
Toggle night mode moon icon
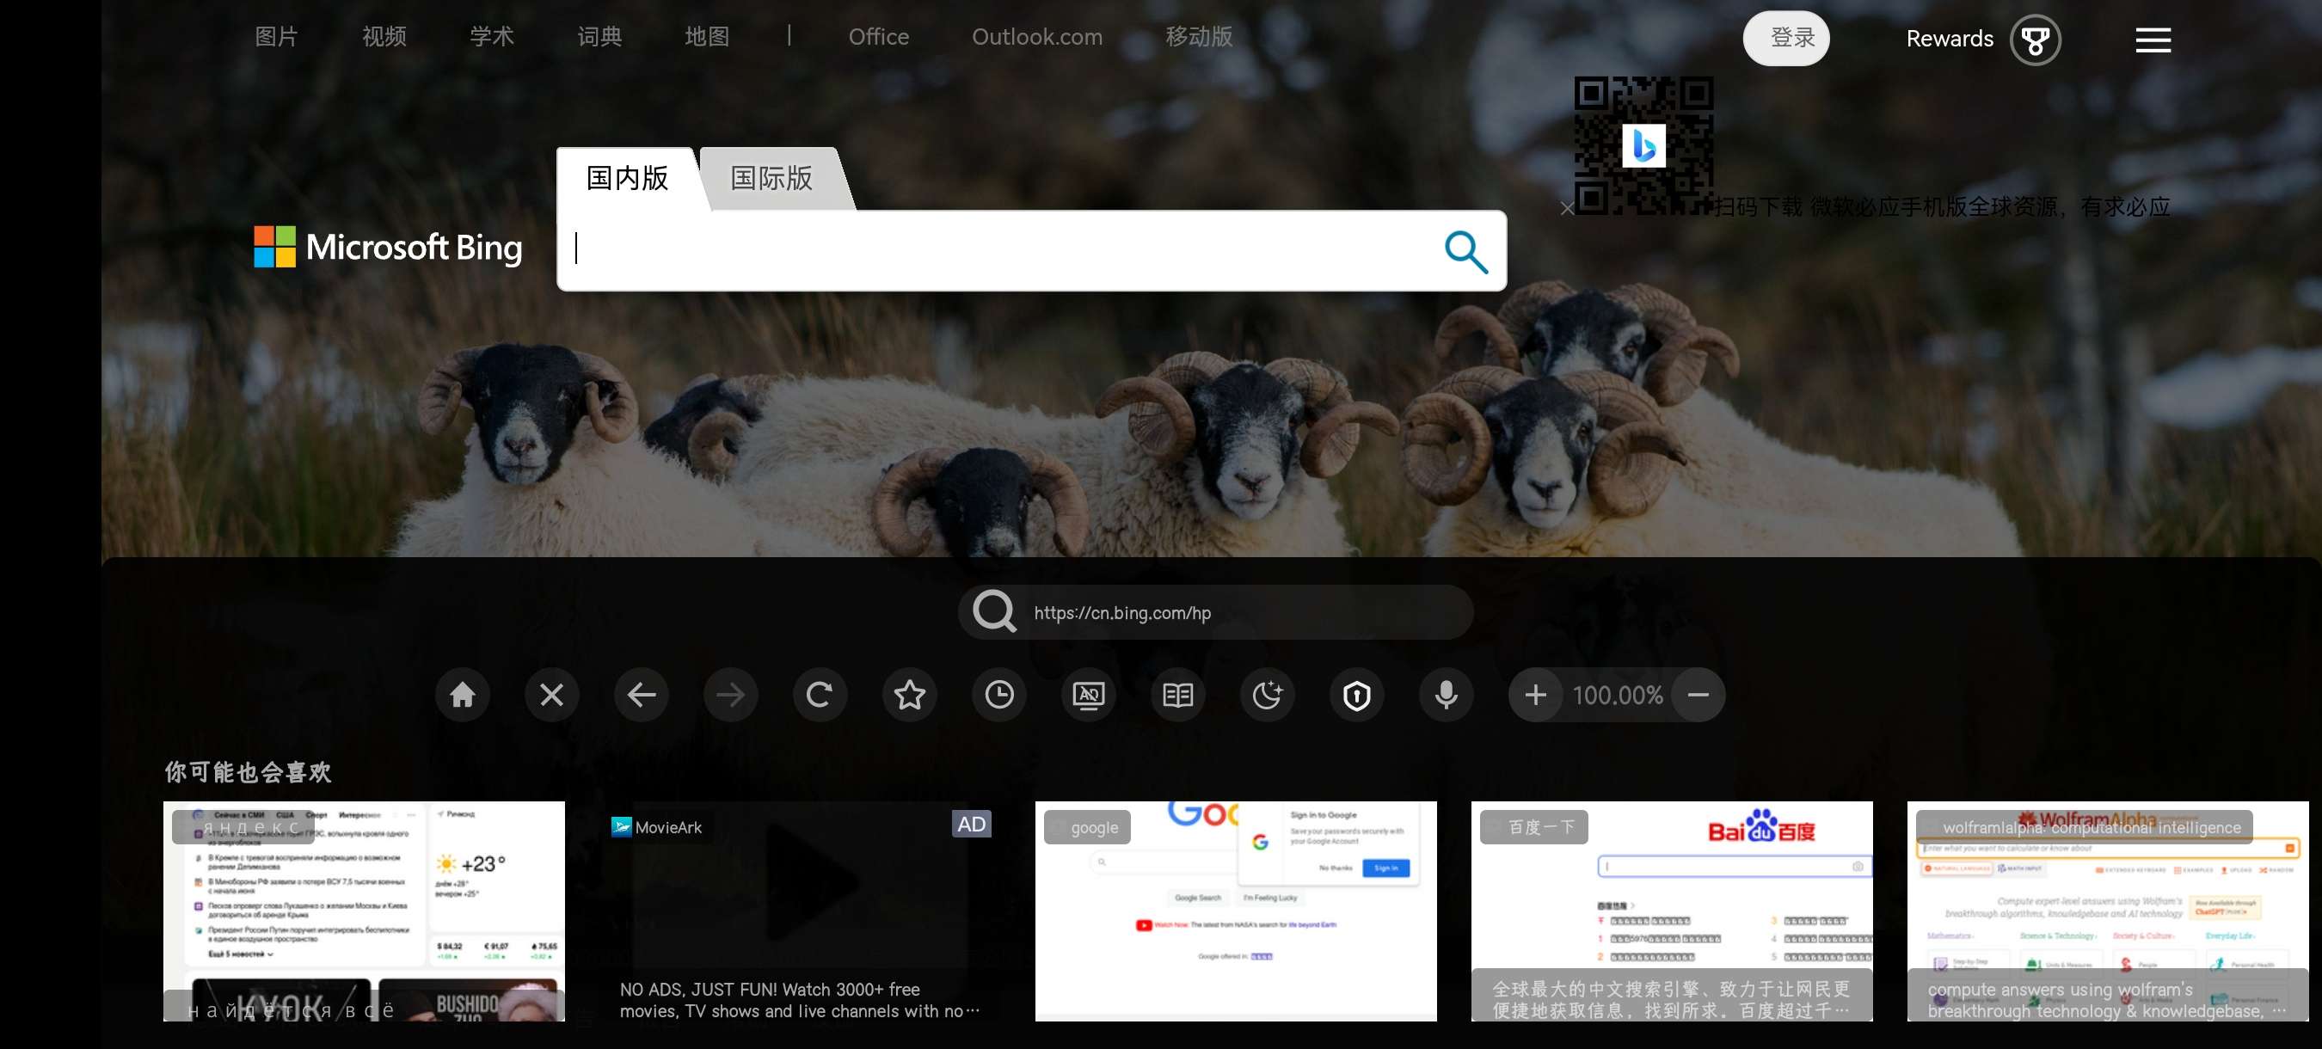point(1267,695)
